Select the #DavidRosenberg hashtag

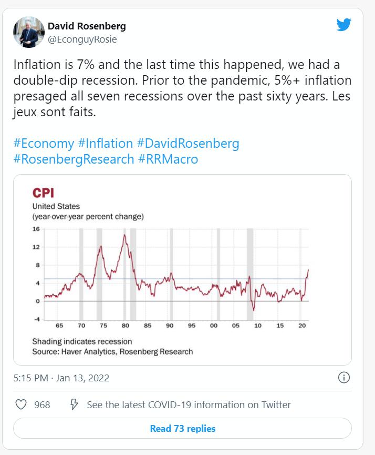(187, 144)
